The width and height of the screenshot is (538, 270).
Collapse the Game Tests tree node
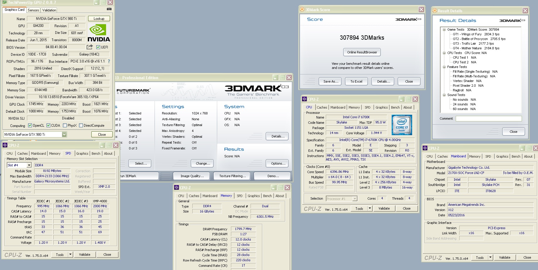[x=444, y=29]
